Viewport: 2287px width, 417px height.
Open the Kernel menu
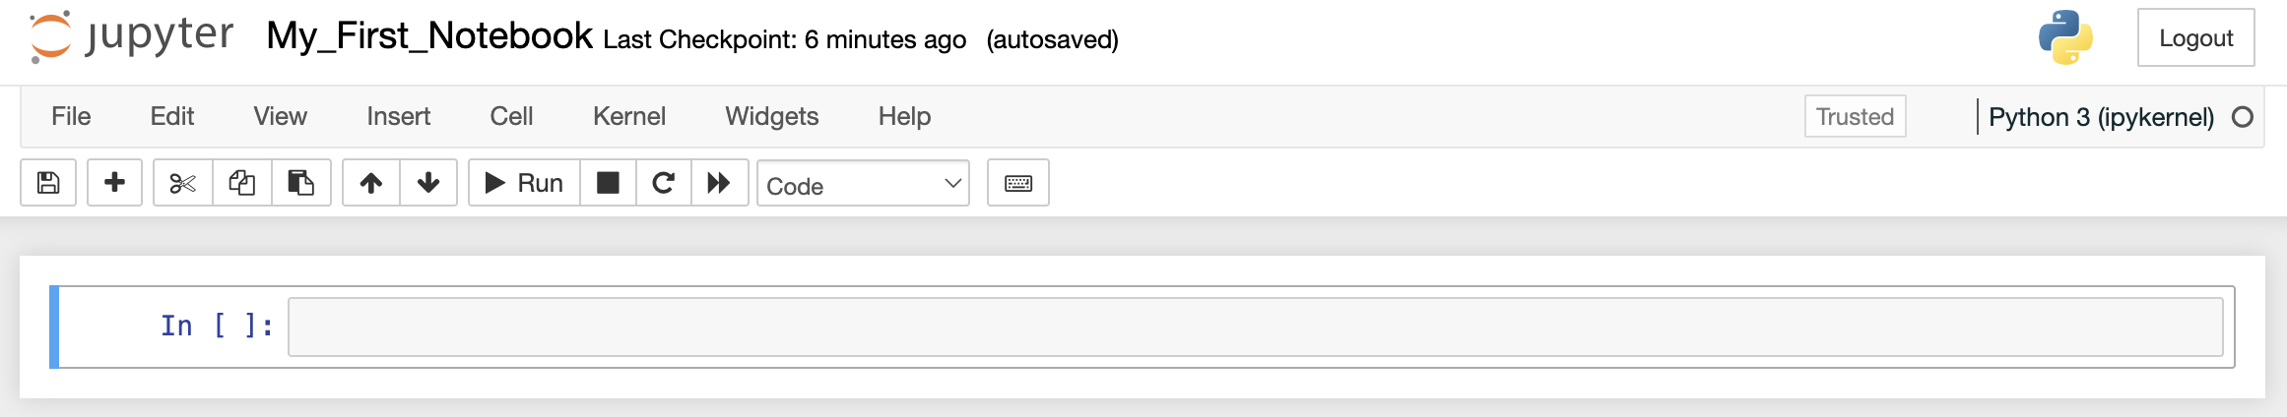[628, 116]
